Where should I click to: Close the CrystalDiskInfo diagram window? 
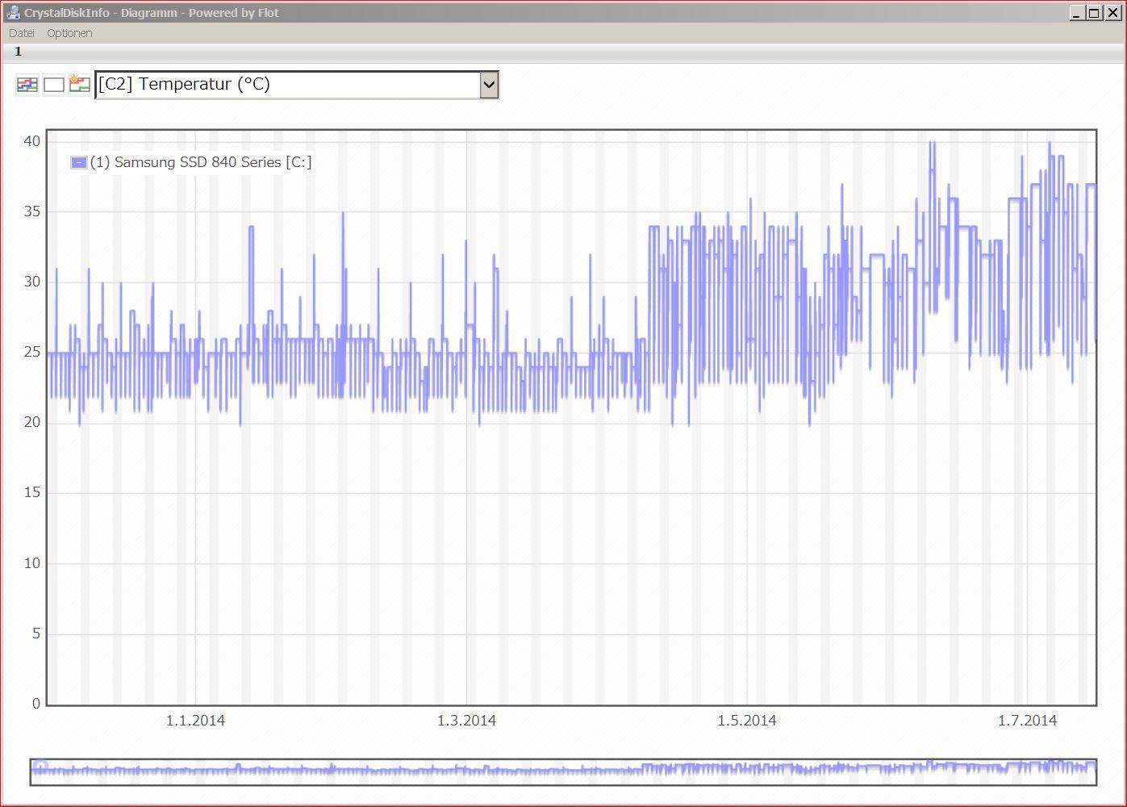point(1112,13)
